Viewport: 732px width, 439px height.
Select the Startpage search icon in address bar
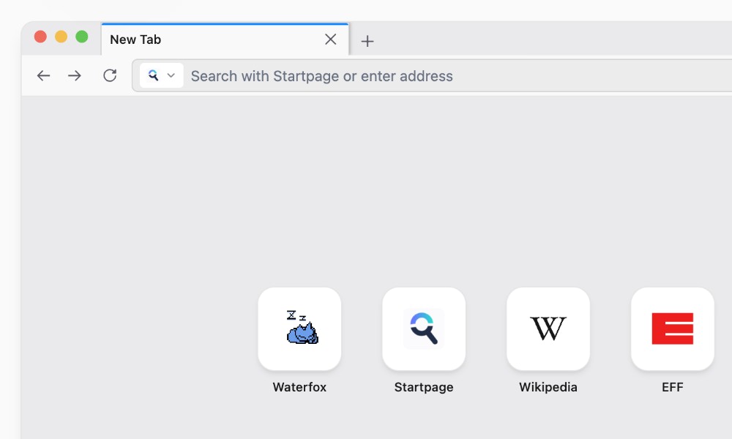pos(153,75)
